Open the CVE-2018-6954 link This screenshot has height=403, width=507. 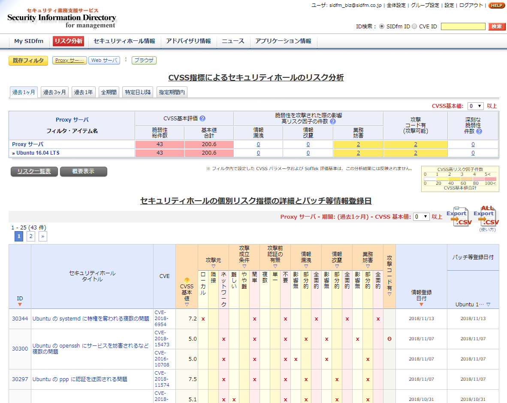coord(161,318)
